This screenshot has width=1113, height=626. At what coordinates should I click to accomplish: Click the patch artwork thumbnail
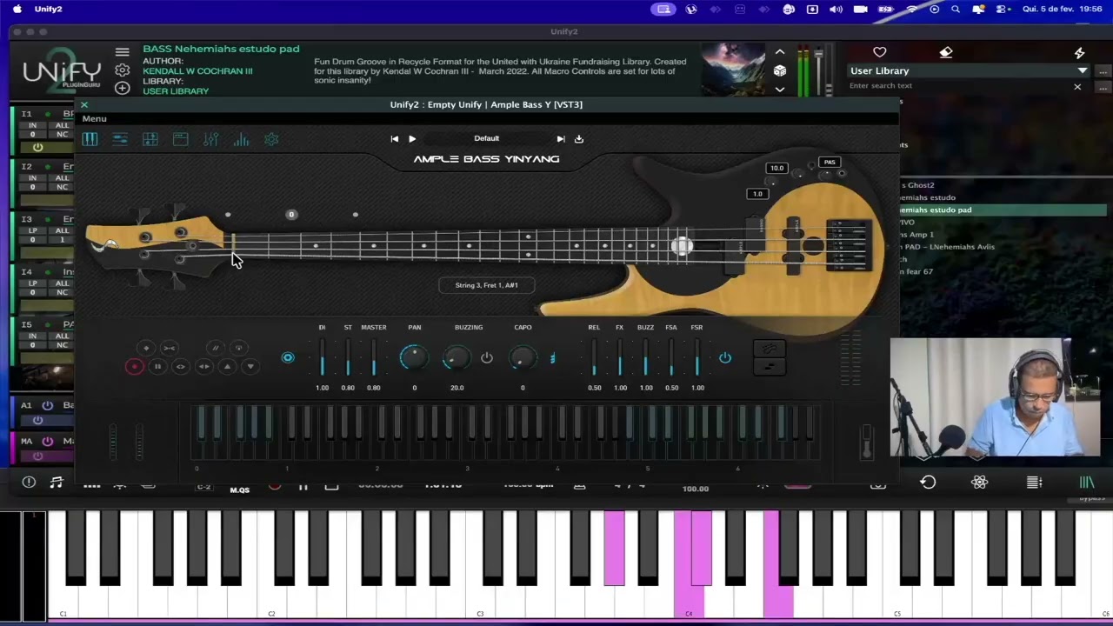(x=734, y=70)
